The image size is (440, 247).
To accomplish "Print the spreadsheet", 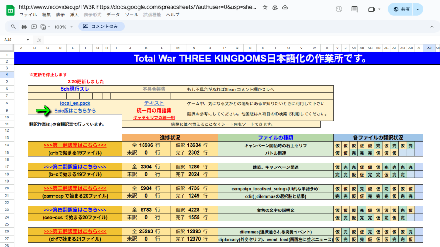I will [x=24, y=27].
